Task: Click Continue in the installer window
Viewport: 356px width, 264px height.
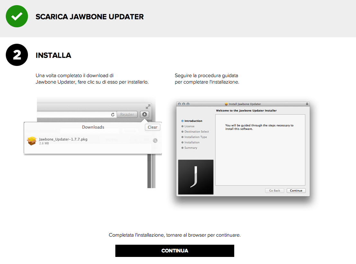Action: pos(296,191)
